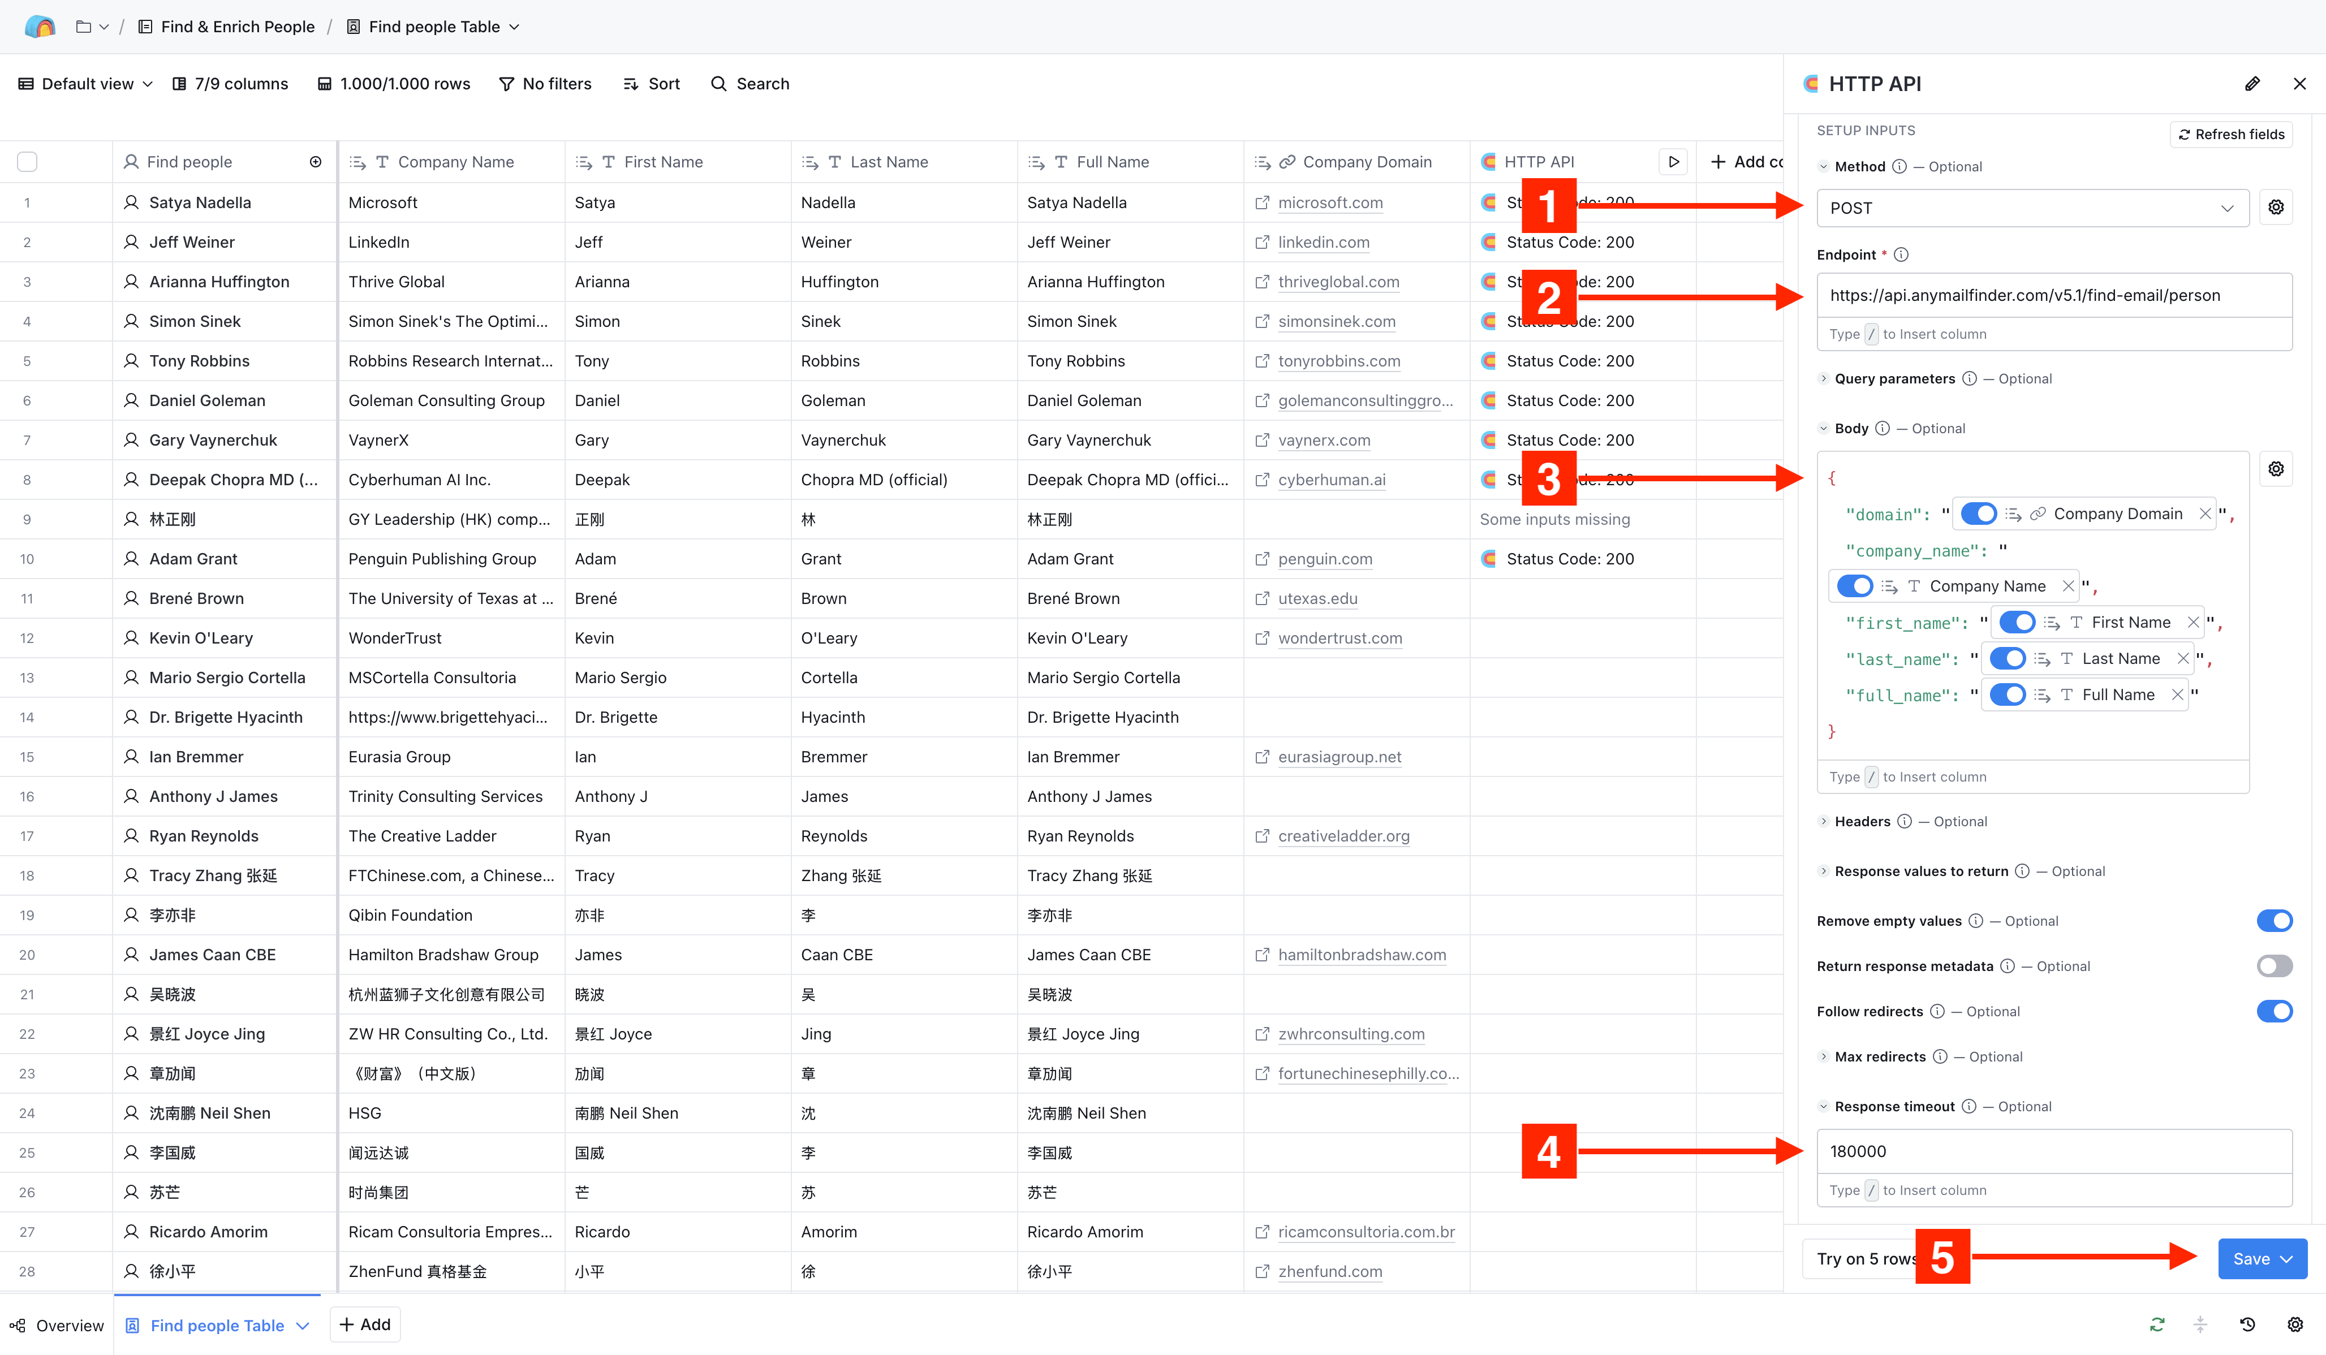The image size is (2326, 1355).
Task: Open the microsoft.com link
Action: 1330,202
